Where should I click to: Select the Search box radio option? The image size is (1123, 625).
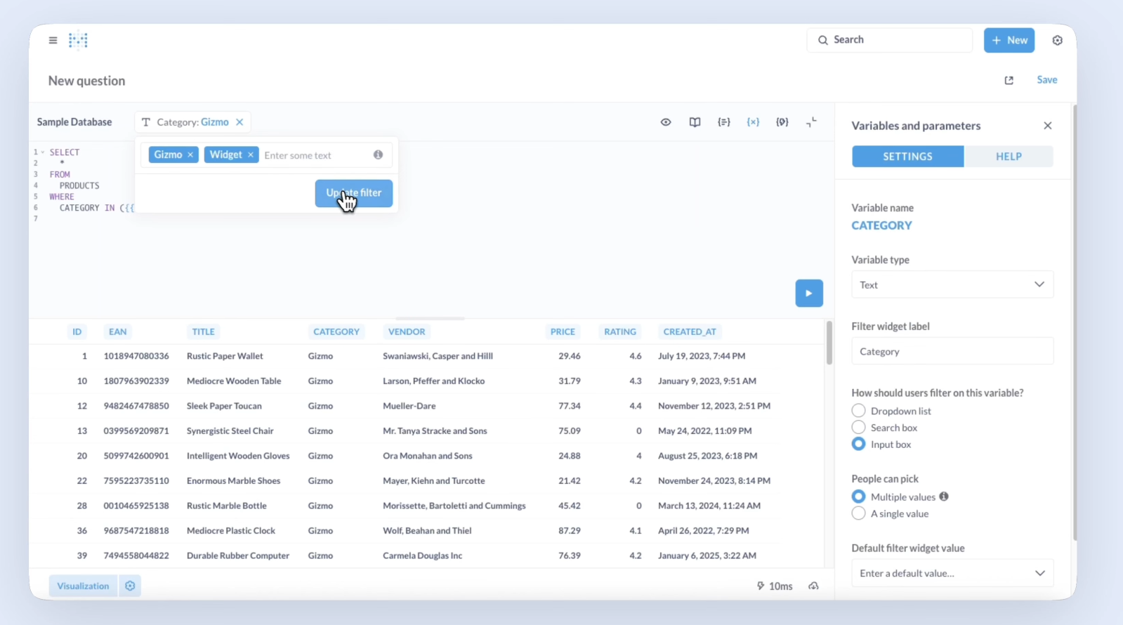(x=858, y=428)
